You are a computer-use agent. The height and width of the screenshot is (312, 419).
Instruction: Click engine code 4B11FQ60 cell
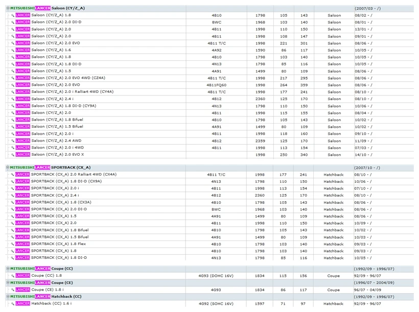click(x=217, y=85)
